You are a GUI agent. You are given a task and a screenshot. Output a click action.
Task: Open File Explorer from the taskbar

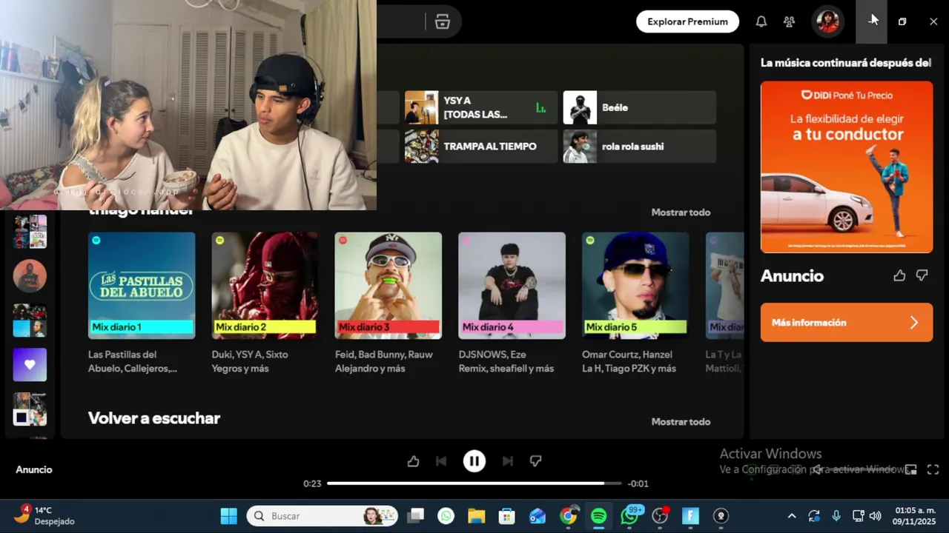476,516
